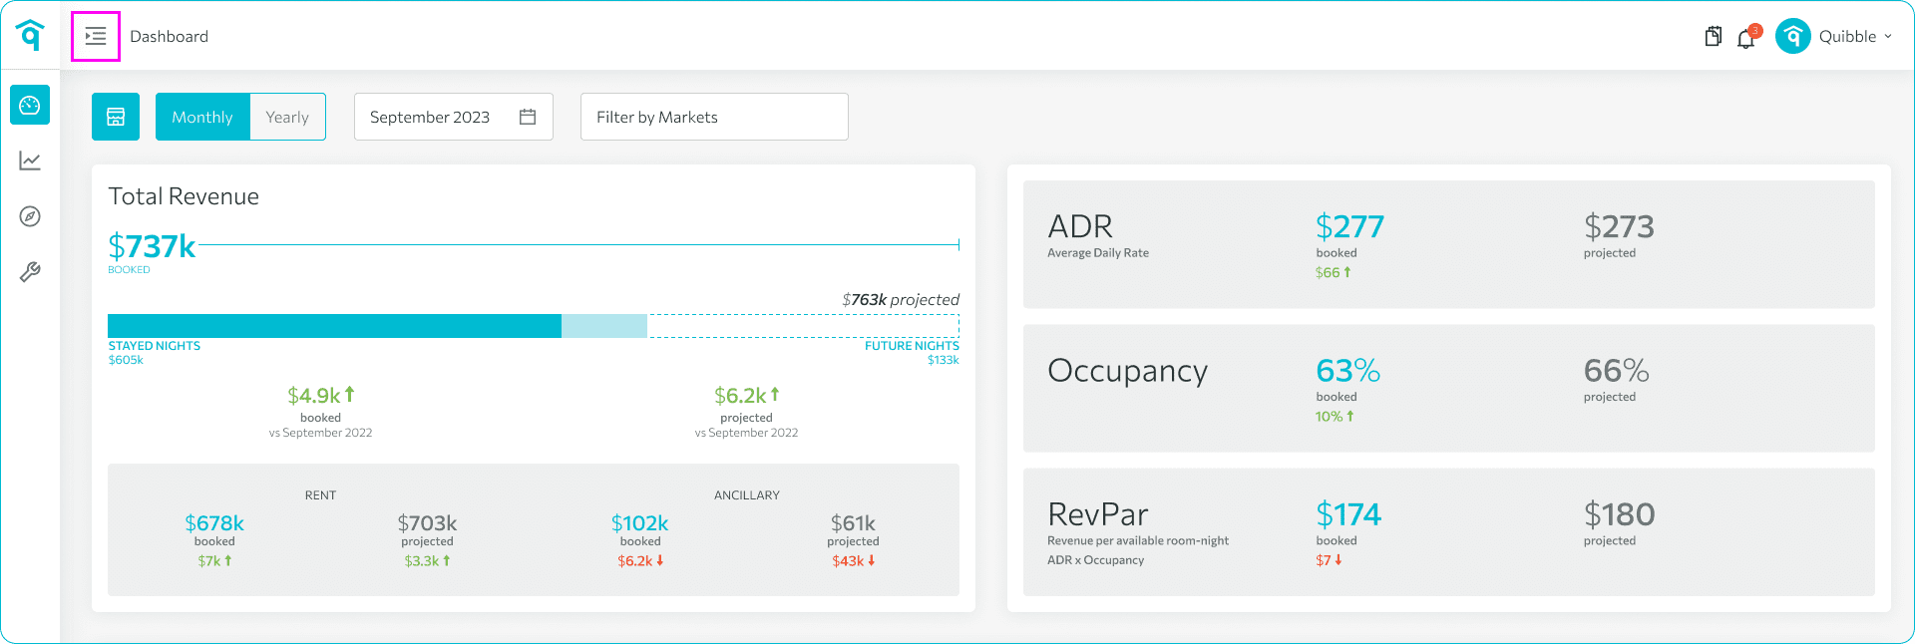Click the RENT section heading
Viewport: 1915px width, 644px height.
point(320,495)
